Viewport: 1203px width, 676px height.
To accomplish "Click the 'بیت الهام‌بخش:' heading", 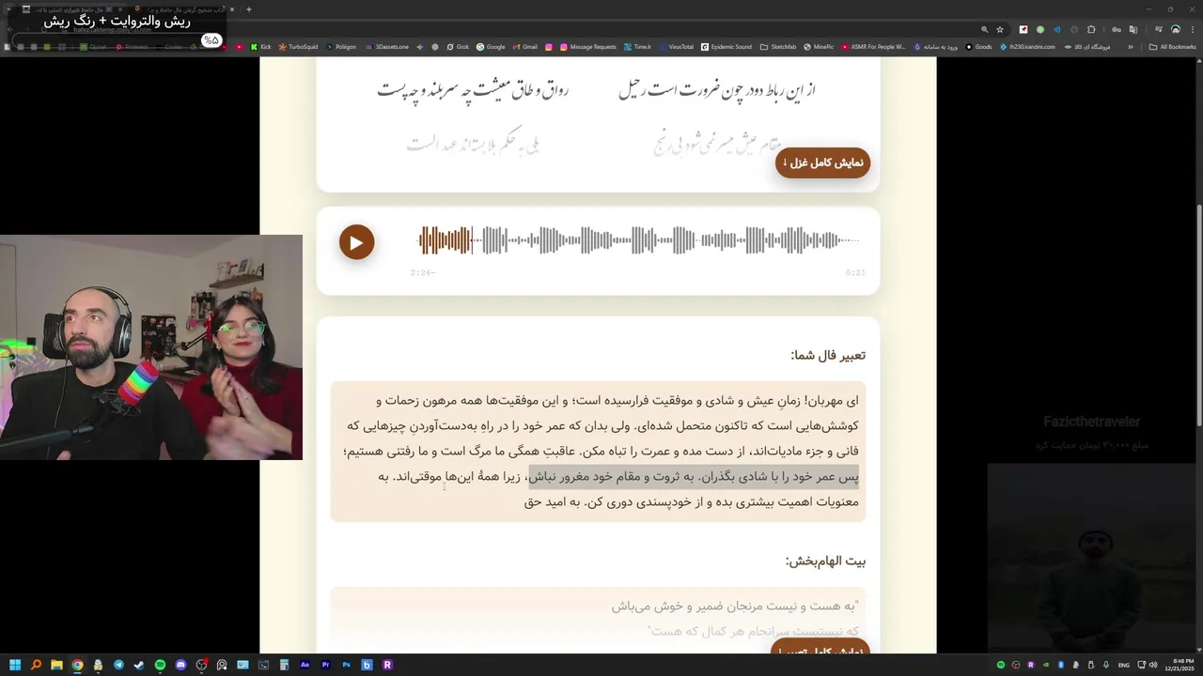I will click(825, 561).
